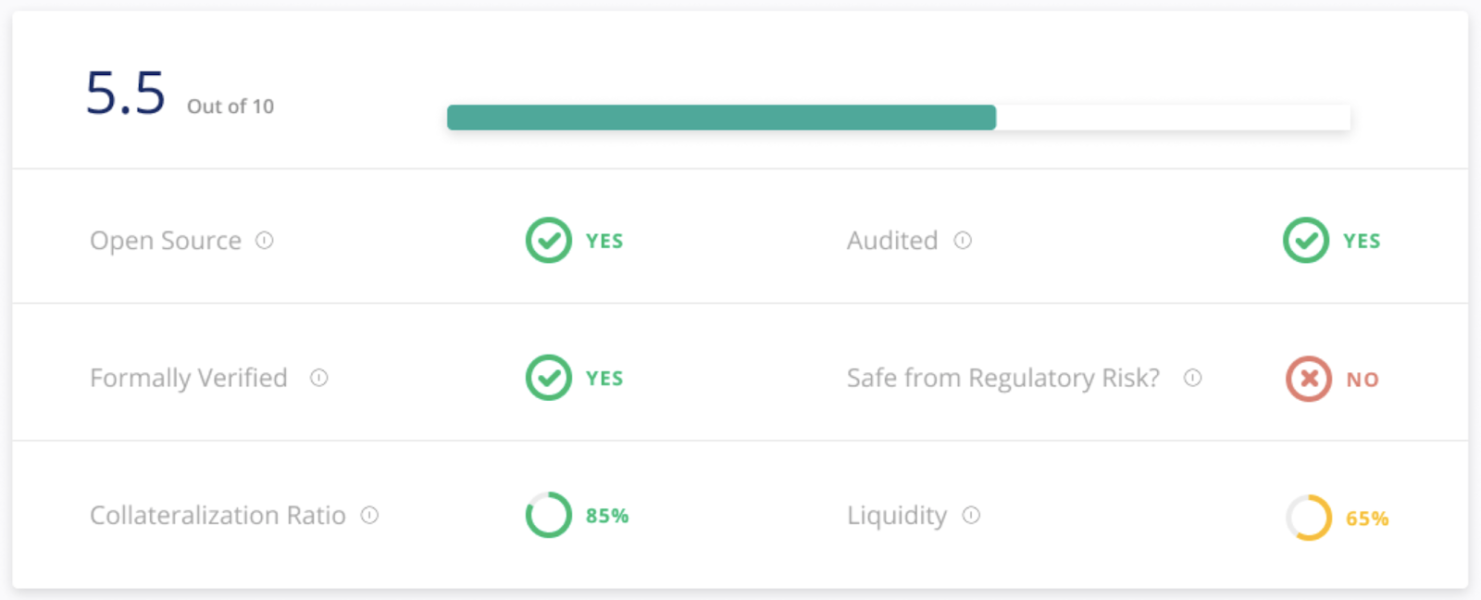Click the Audited label text
Screen dimensions: 1481x600
pos(892,241)
